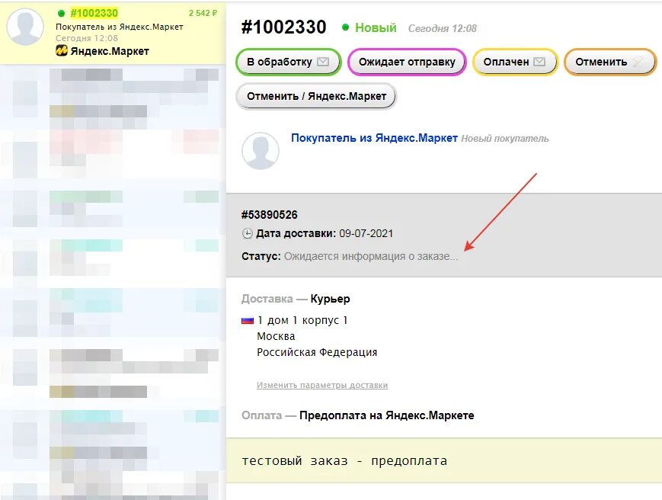Click the timestamp "Сегодня 12:08" in the order header

(442, 28)
